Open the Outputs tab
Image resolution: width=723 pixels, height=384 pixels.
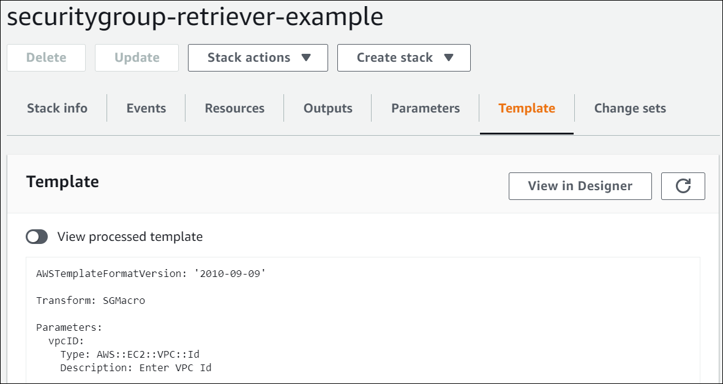pyautogui.click(x=327, y=108)
